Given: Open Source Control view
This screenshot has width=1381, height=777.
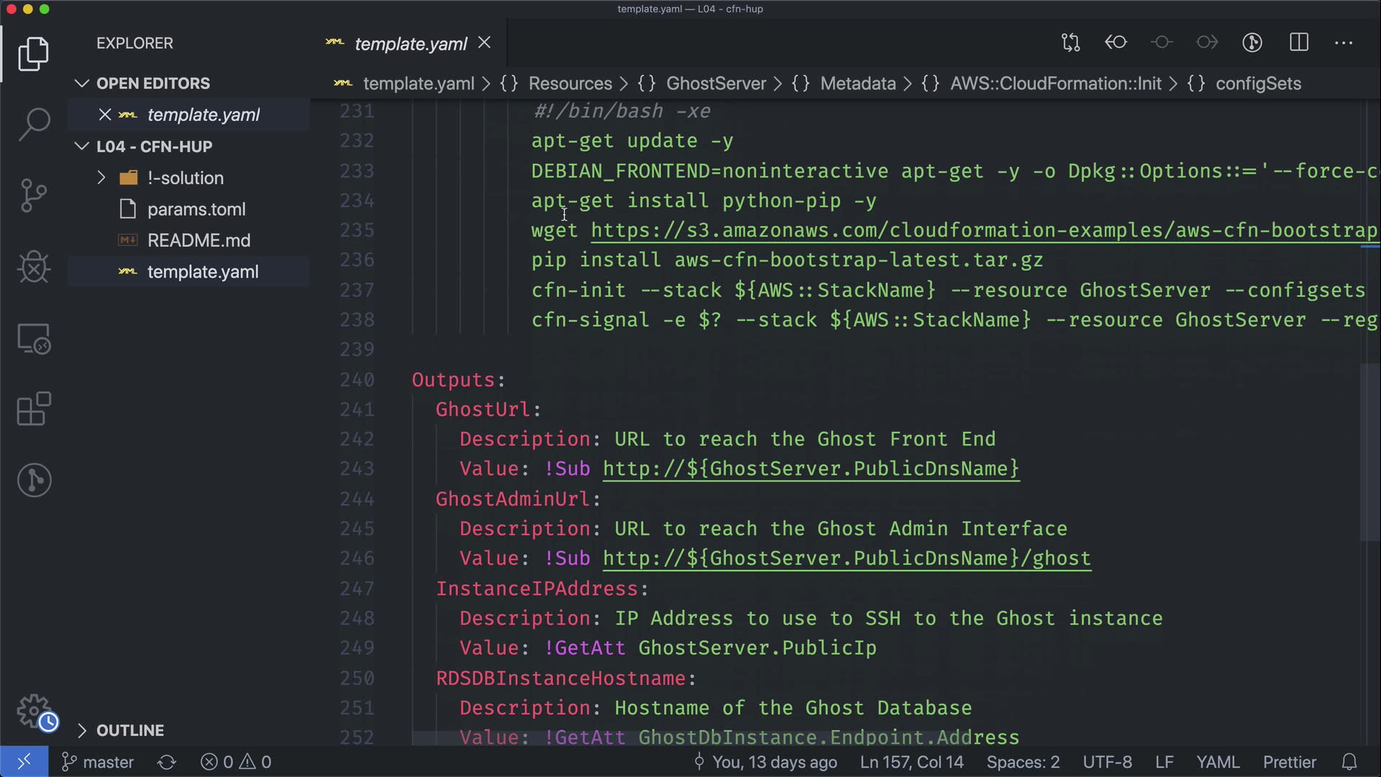Looking at the screenshot, I should 34,196.
